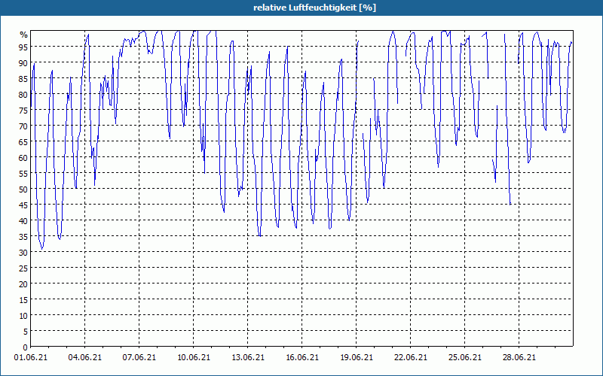The image size is (603, 376).
Task: Click the x-axis date label 01.06.21
Action: click(31, 357)
